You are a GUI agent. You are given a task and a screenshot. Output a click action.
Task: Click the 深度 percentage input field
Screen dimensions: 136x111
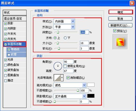point(84,32)
